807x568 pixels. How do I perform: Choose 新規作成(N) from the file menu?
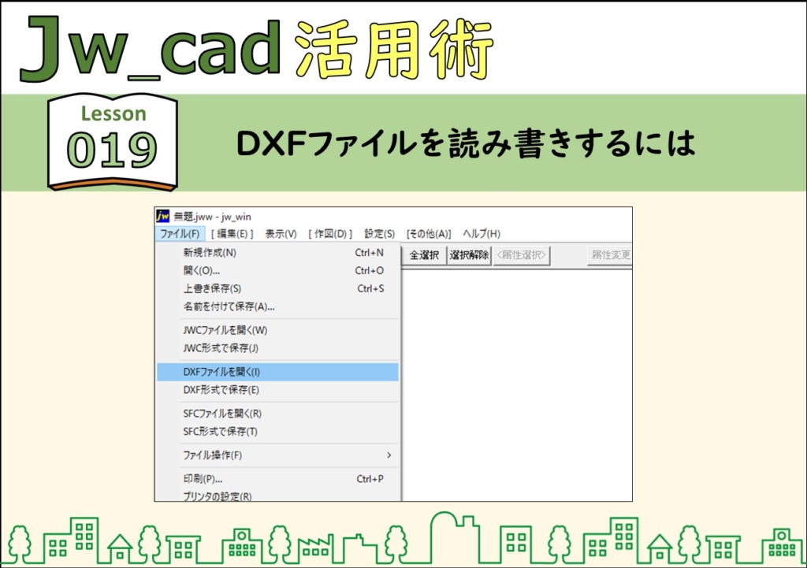tap(278, 253)
